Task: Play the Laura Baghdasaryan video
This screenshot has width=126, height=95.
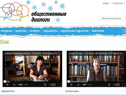Action: click(x=8, y=85)
